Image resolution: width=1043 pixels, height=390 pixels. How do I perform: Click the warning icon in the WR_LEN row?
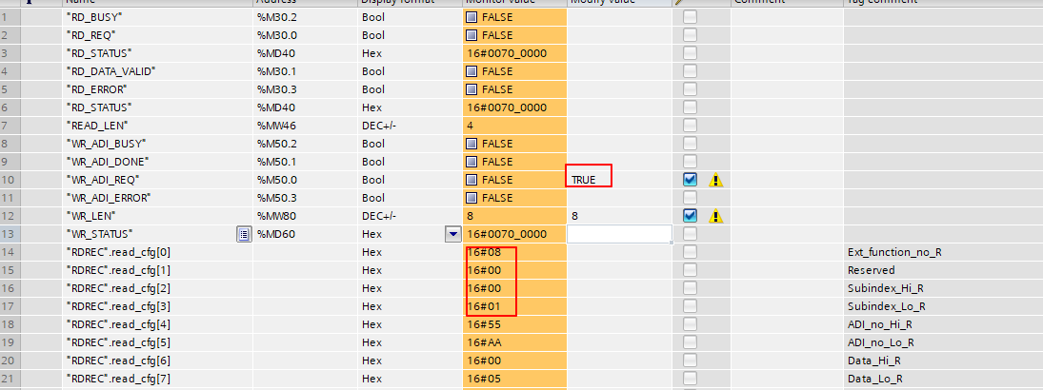pos(715,216)
